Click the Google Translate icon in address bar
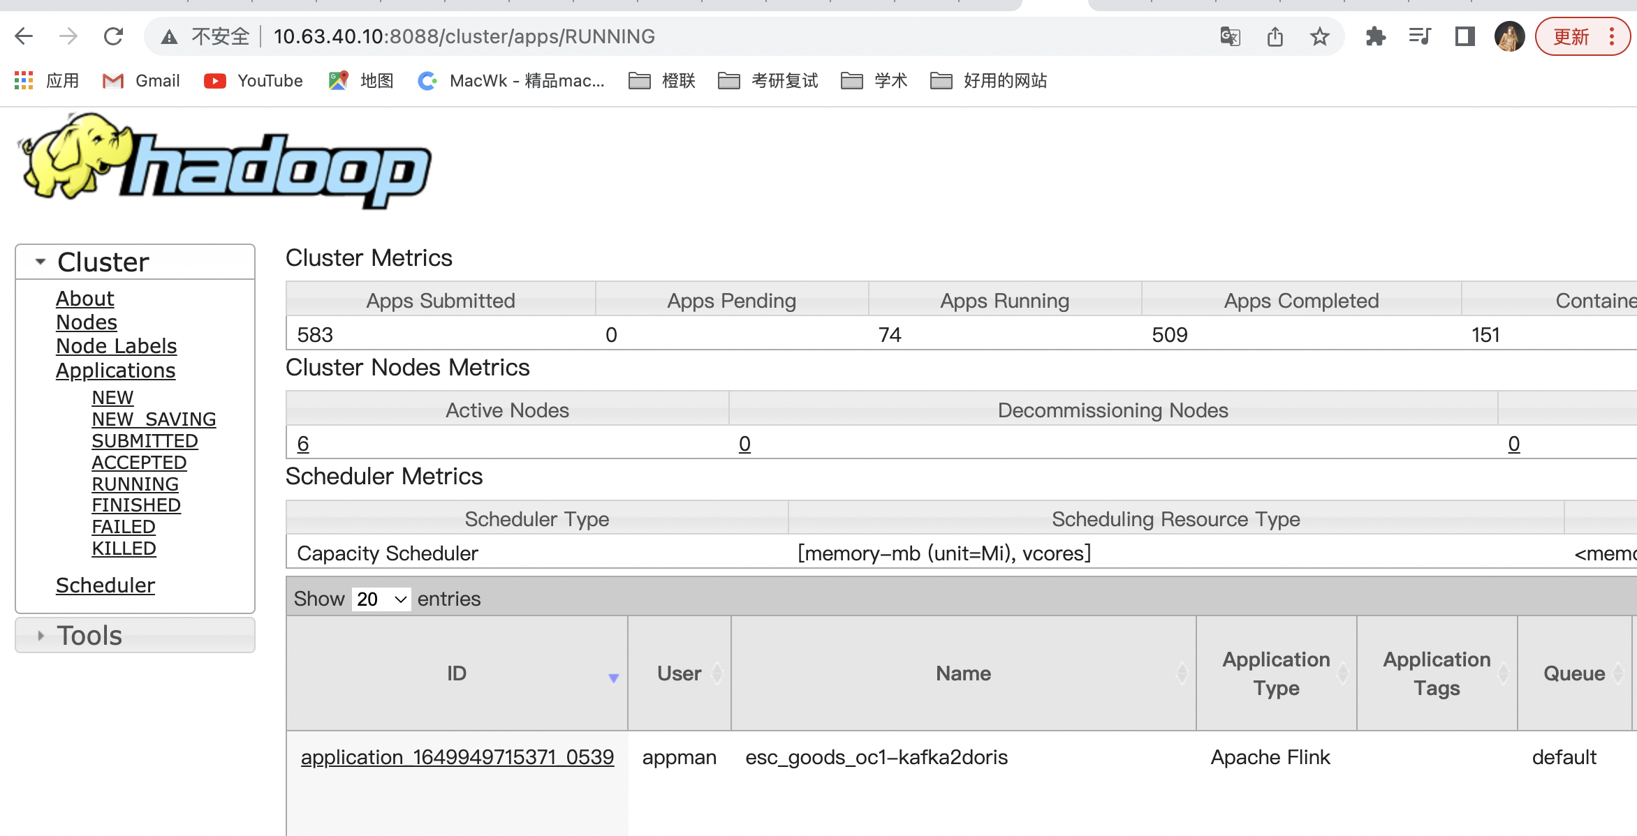1637x836 pixels. pyautogui.click(x=1230, y=36)
